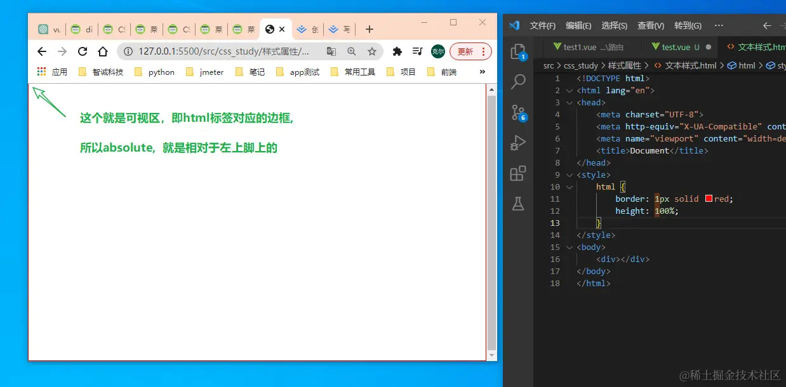Open 前端 bookmark folder
The width and height of the screenshot is (786, 387).
pos(442,72)
